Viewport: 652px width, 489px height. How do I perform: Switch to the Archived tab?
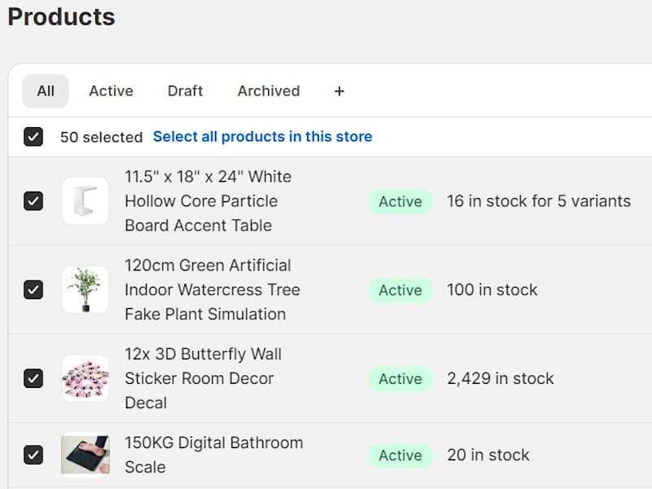269,91
